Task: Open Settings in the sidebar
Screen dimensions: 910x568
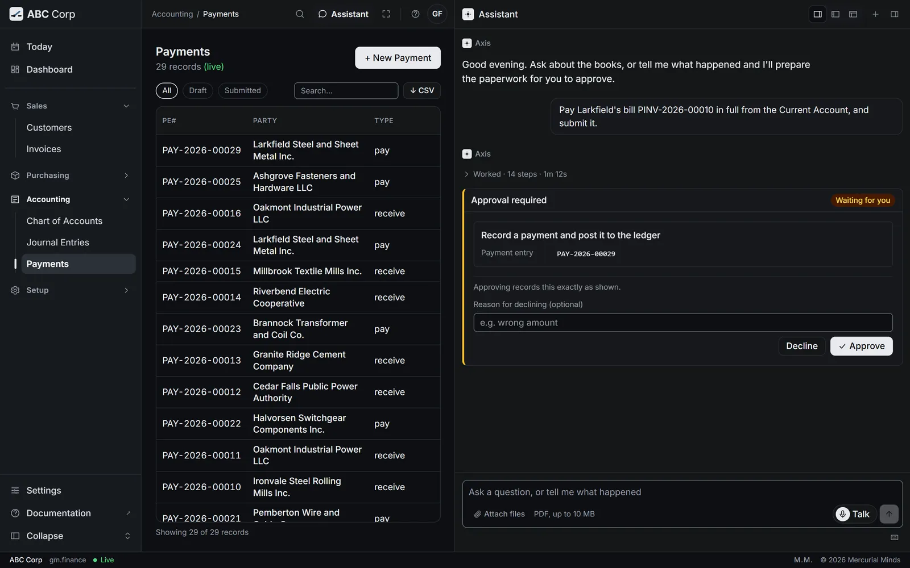Action: [71, 490]
